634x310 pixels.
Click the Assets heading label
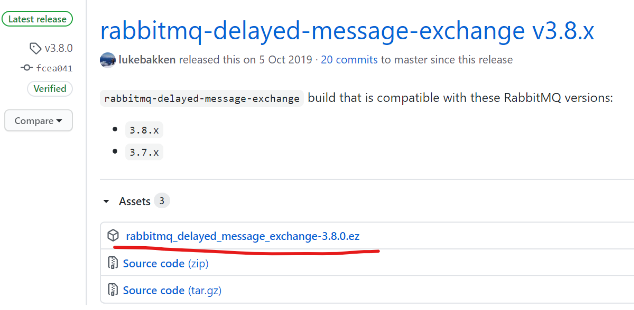coord(134,202)
